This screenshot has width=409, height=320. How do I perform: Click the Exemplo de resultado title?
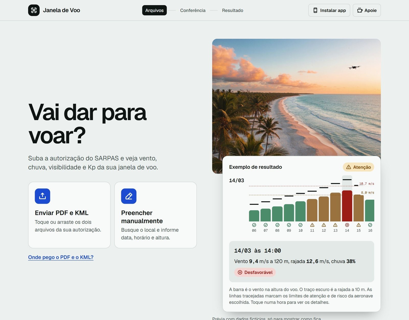tap(256, 167)
